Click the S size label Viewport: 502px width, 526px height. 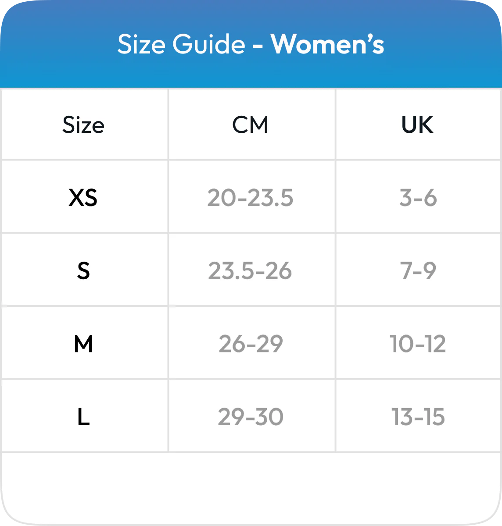click(x=83, y=271)
